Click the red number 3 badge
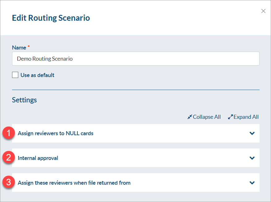Viewport: 271px width, 202px height. (x=9, y=183)
